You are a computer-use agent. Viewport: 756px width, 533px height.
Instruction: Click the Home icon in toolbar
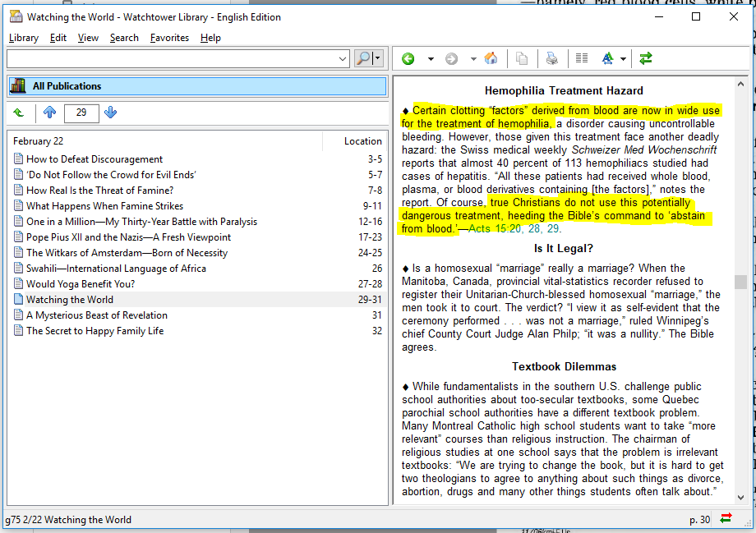(491, 58)
